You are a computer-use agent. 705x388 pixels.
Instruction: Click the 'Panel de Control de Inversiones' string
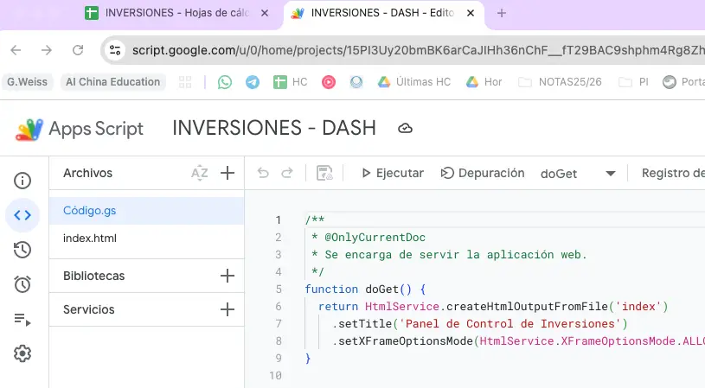point(510,324)
